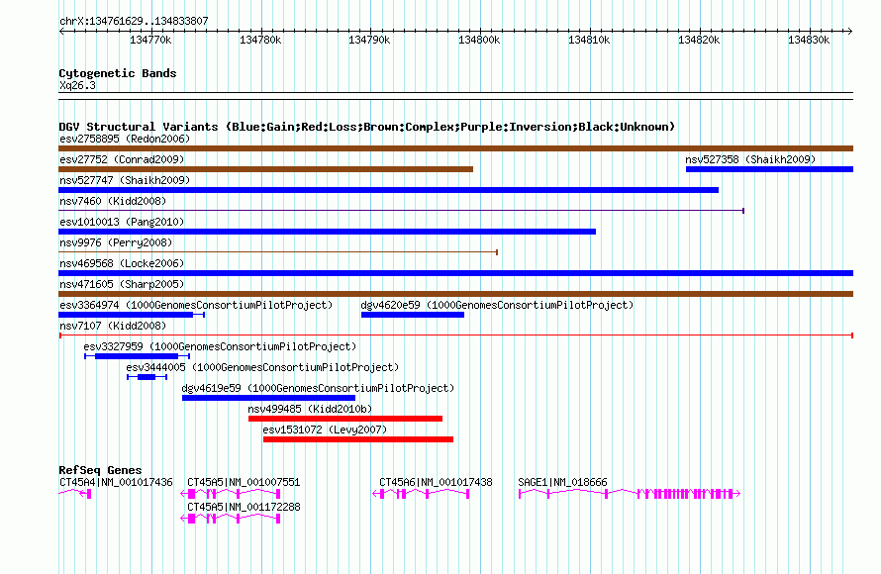881x574 pixels.
Task: Click the Cytogenetic Bands track title
Action: [x=118, y=73]
